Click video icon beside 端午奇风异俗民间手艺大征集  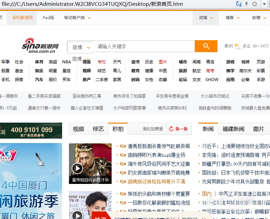[x=123, y=164]
